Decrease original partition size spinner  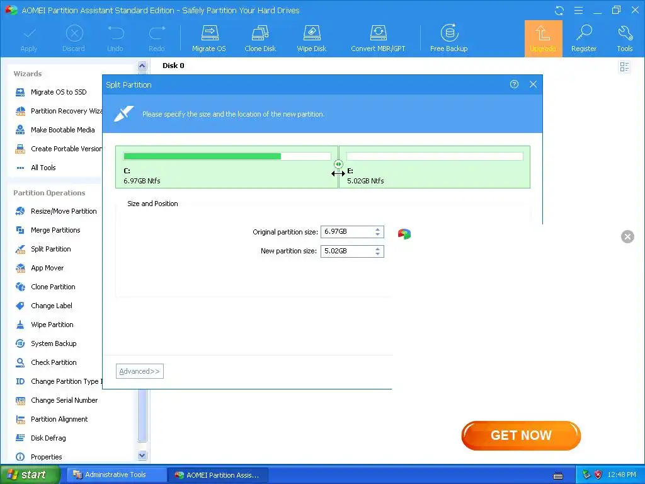378,235
